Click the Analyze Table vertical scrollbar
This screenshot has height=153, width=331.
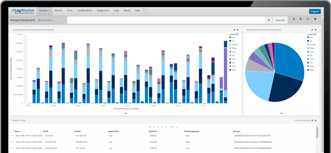(317, 139)
